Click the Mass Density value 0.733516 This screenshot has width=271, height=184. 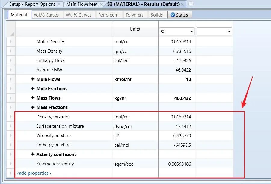click(182, 51)
